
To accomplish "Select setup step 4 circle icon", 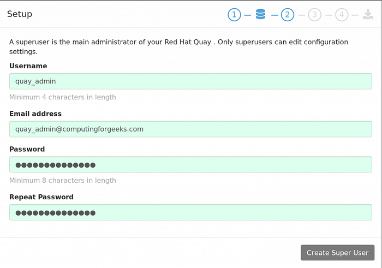I will [342, 15].
